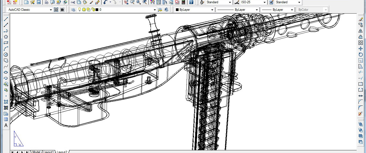The image size is (366, 153).
Task: Go to last layout tab arrow
Action: coord(27,152)
